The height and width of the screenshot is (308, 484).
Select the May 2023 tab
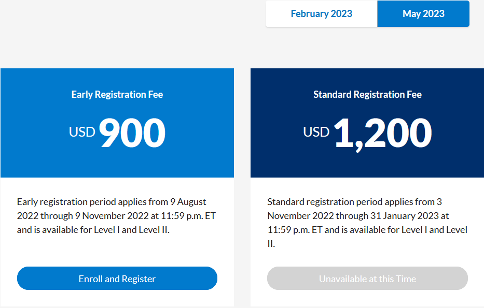[423, 14]
